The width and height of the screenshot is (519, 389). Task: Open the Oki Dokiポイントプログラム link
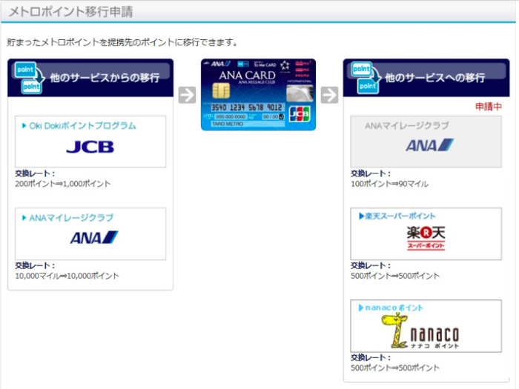(x=82, y=126)
